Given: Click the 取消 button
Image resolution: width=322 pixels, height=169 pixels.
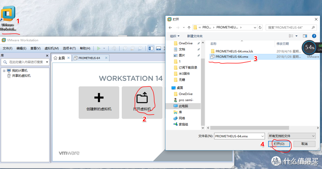Looking at the screenshot, I should point(304,144).
